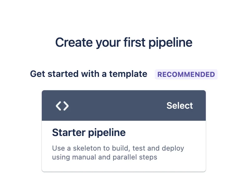
Task: Click the Starter pipeline description text
Action: (x=118, y=153)
